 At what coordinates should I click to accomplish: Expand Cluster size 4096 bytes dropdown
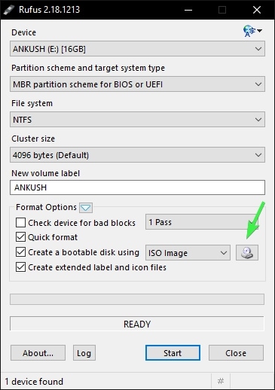tap(137, 155)
